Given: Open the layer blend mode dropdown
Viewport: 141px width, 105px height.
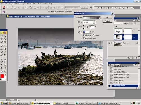Looking at the screenshot, I should [121, 23].
